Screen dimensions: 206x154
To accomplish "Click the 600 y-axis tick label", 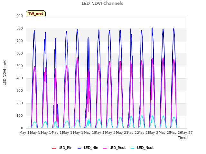I will coord(20,54).
